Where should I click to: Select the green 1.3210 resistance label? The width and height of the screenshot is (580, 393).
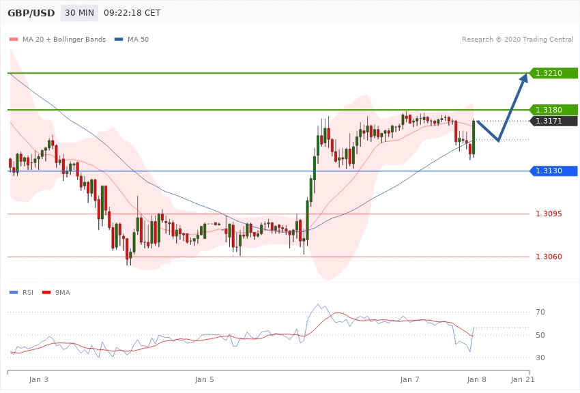pos(553,73)
